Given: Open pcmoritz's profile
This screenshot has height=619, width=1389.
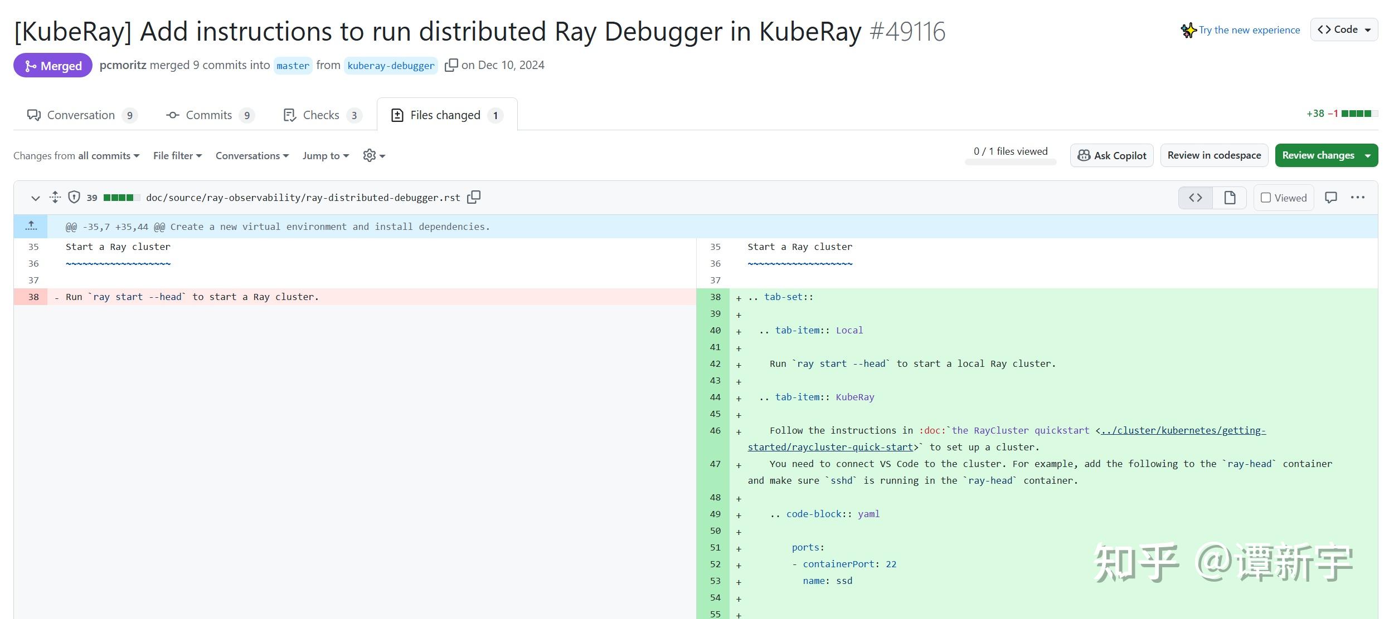Looking at the screenshot, I should coord(123,65).
